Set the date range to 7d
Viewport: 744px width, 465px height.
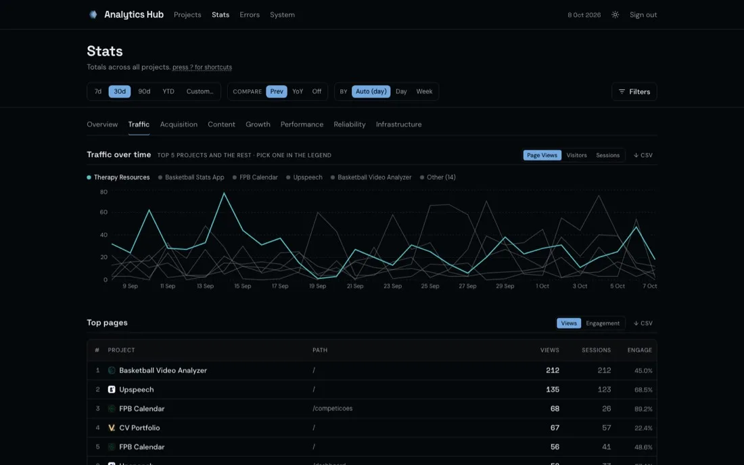coord(98,91)
